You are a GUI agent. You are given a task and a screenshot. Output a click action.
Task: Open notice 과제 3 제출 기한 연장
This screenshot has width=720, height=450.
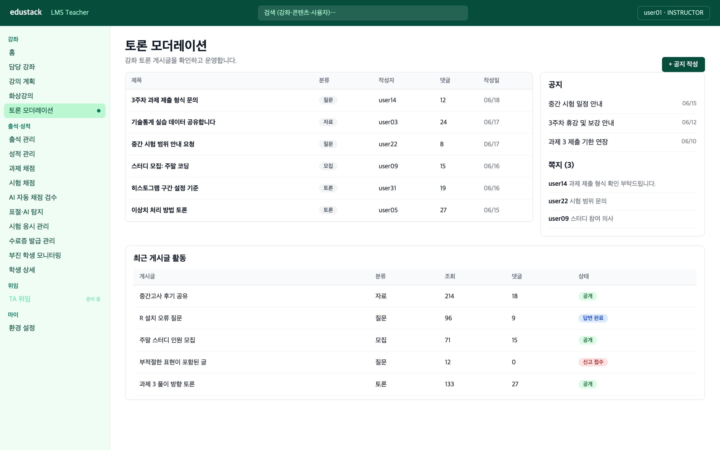tap(622, 142)
